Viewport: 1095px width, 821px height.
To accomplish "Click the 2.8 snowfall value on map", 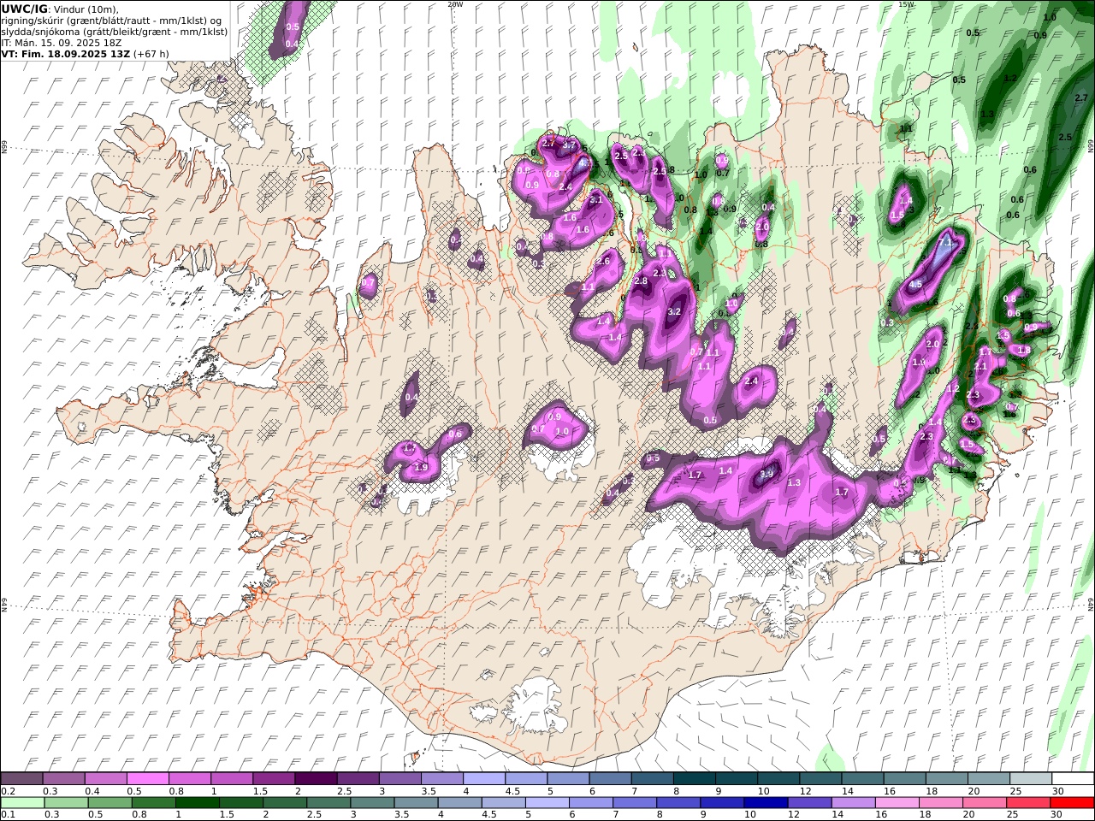I will pyautogui.click(x=642, y=281).
